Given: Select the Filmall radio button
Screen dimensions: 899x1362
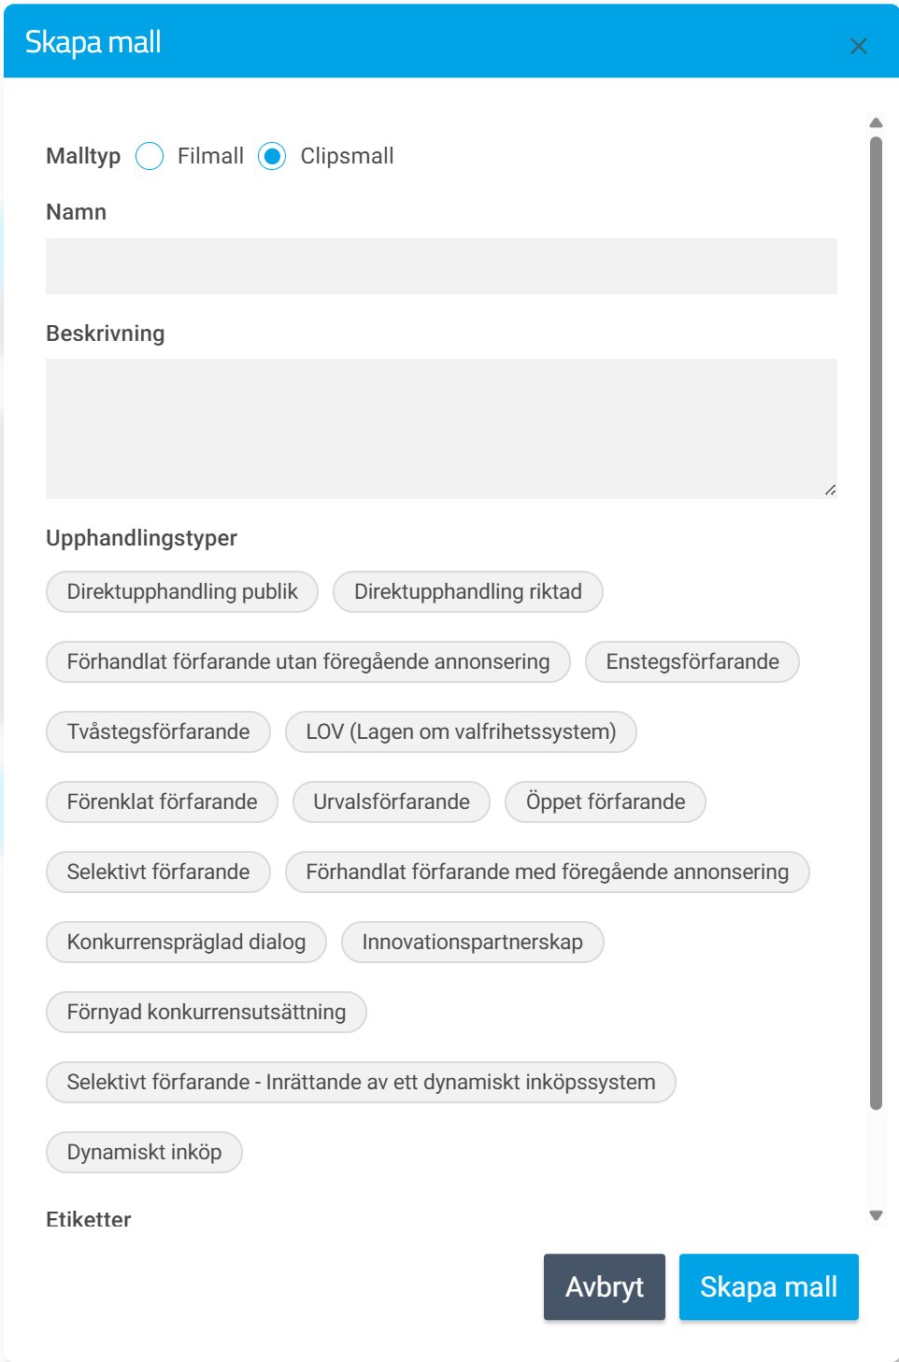Looking at the screenshot, I should tap(150, 156).
